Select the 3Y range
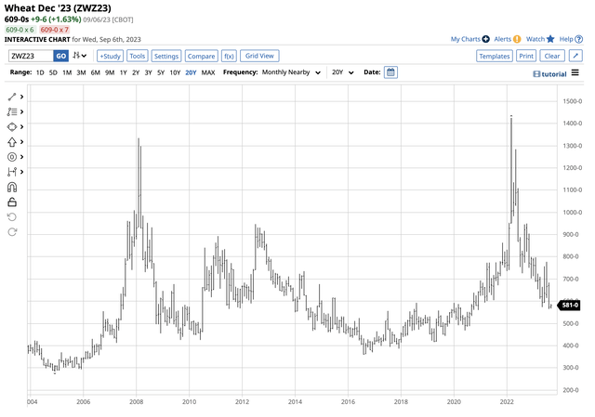595x417 pixels. [148, 72]
